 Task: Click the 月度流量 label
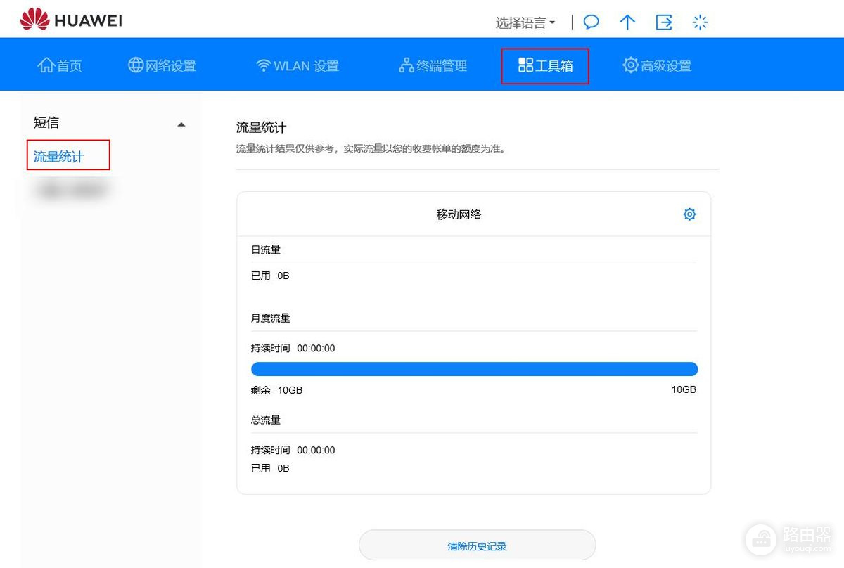click(271, 318)
